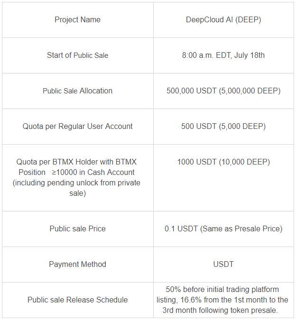Click the 'including pending unlock from private' line
This screenshot has height=320, width=296.
click(x=76, y=183)
